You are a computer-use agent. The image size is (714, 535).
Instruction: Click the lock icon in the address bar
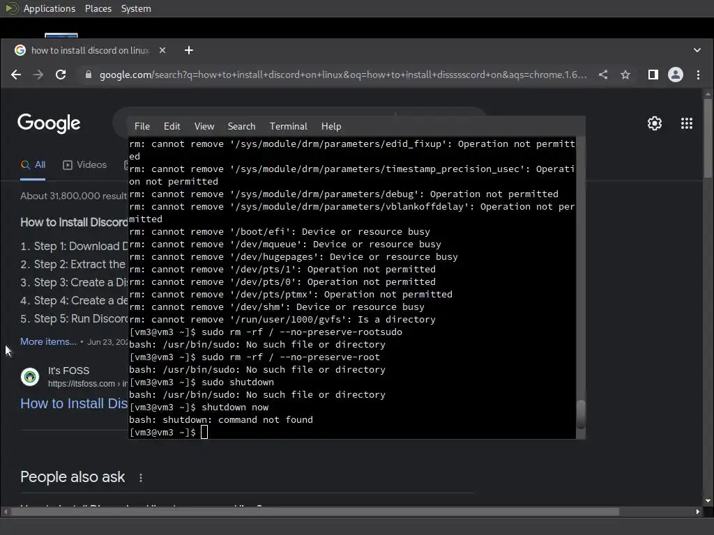pyautogui.click(x=89, y=75)
